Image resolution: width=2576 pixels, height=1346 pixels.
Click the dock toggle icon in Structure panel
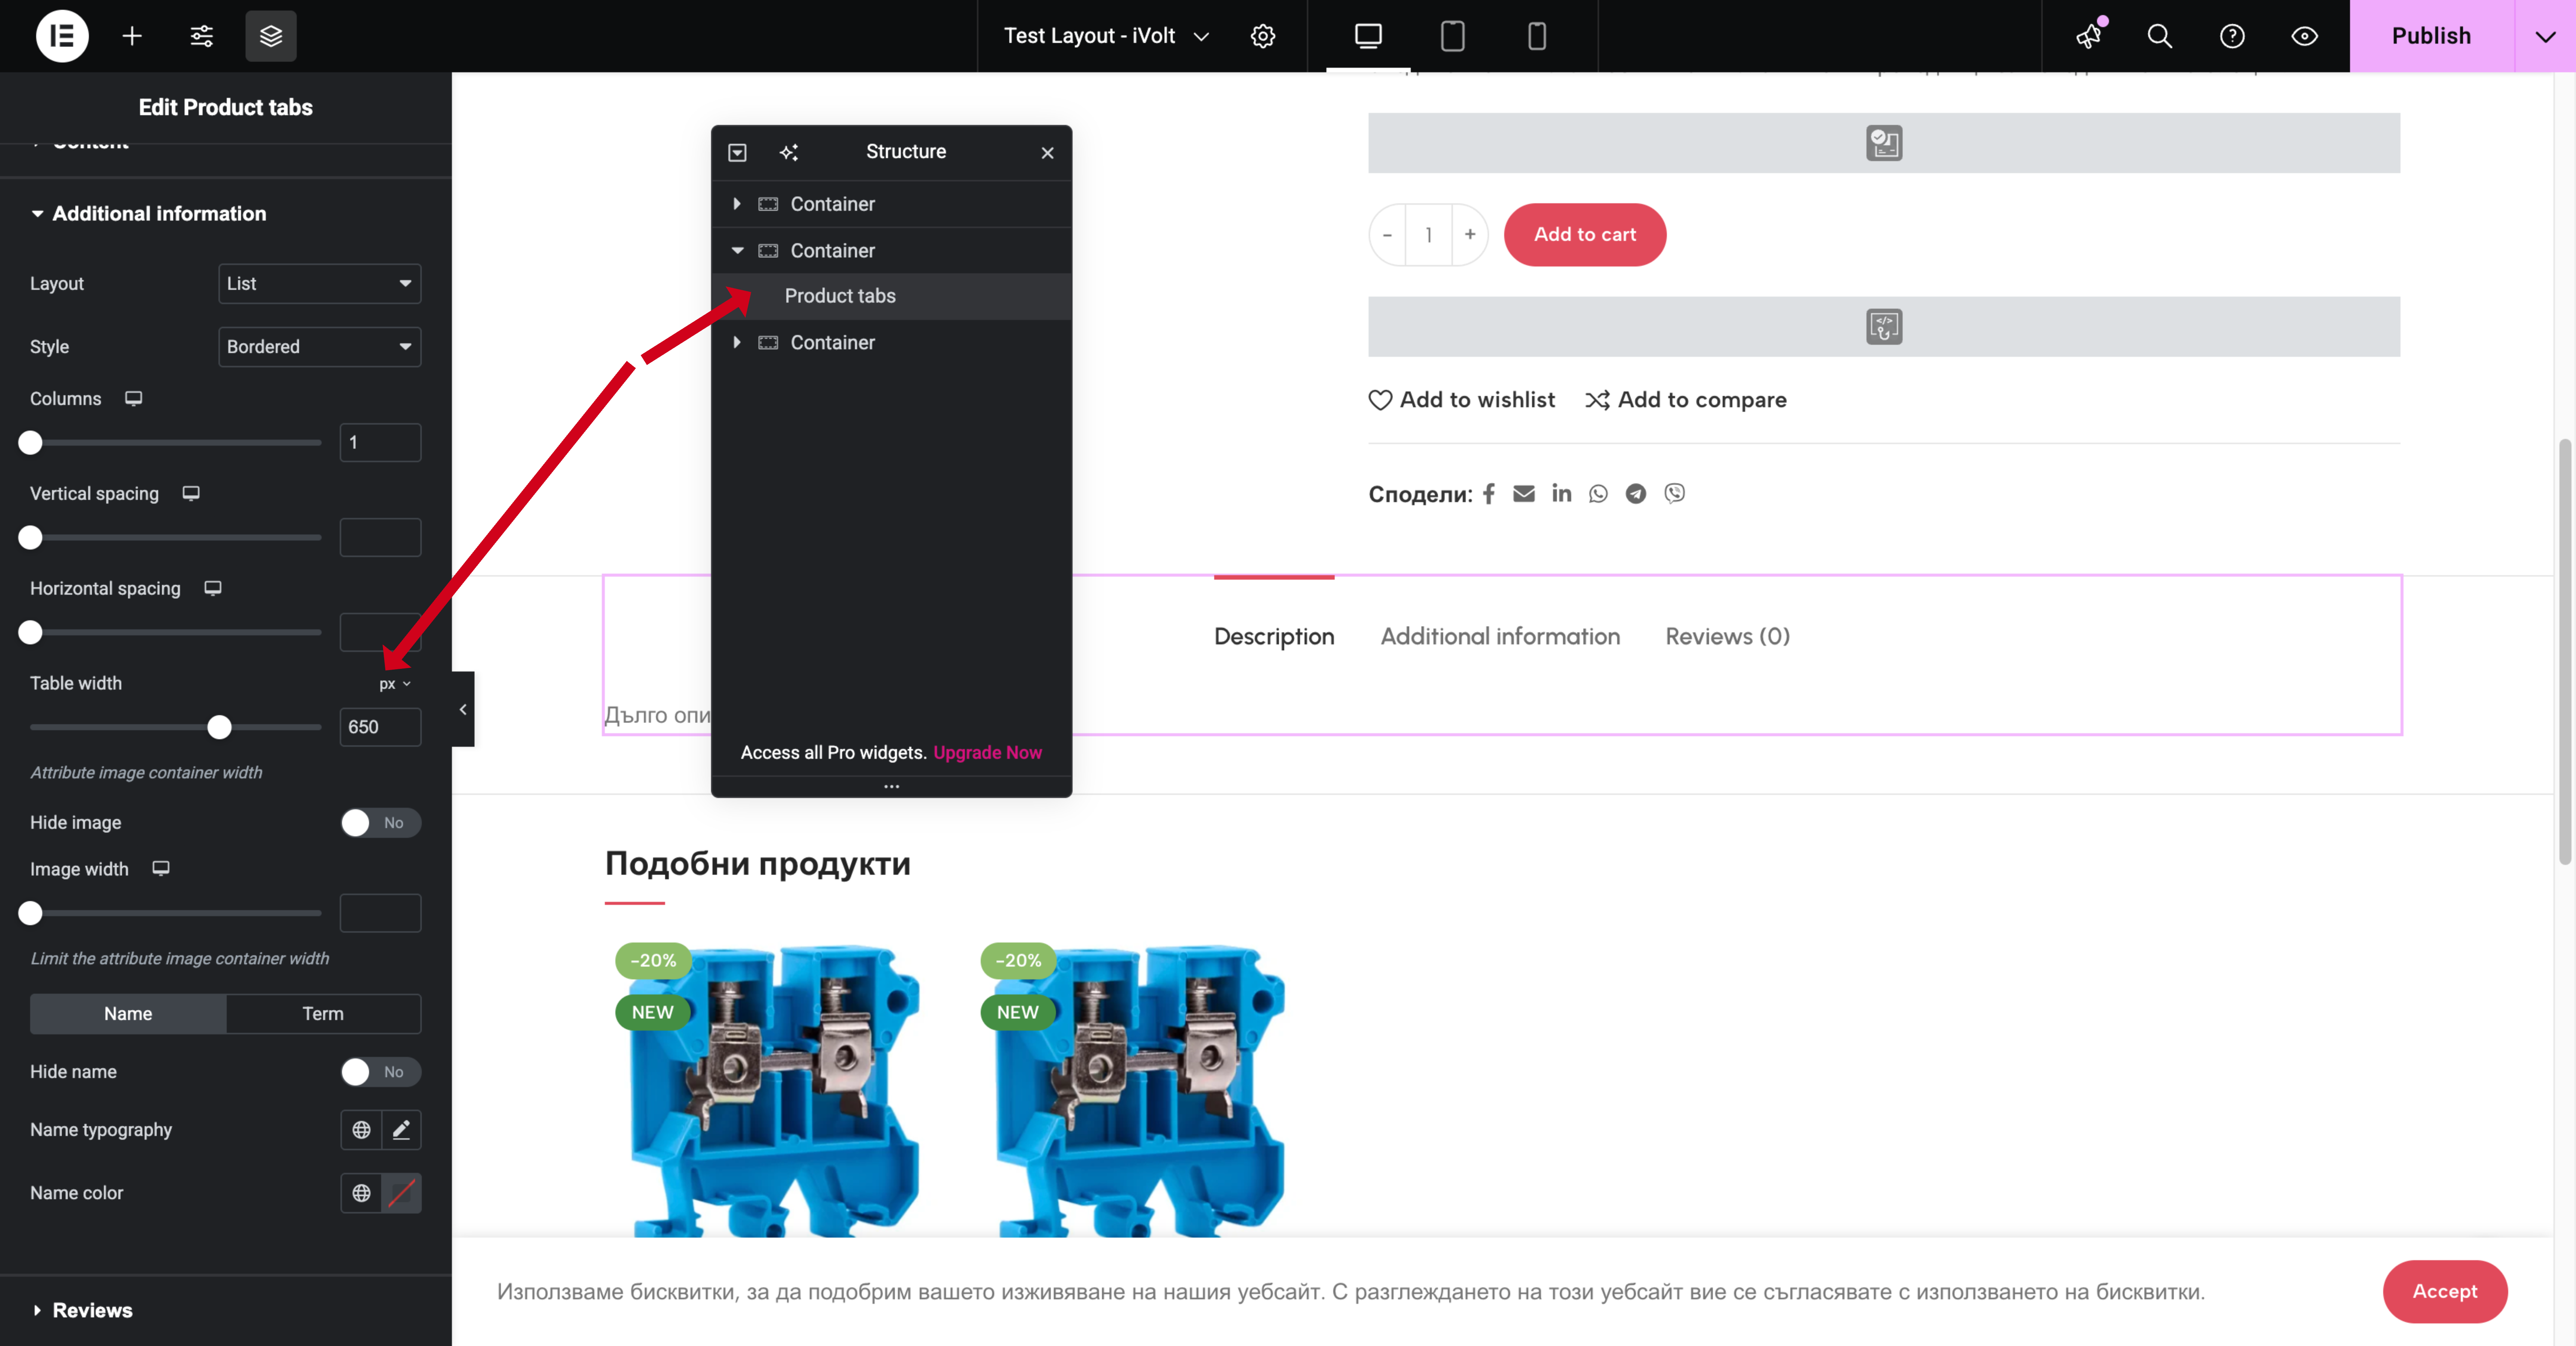(x=737, y=152)
